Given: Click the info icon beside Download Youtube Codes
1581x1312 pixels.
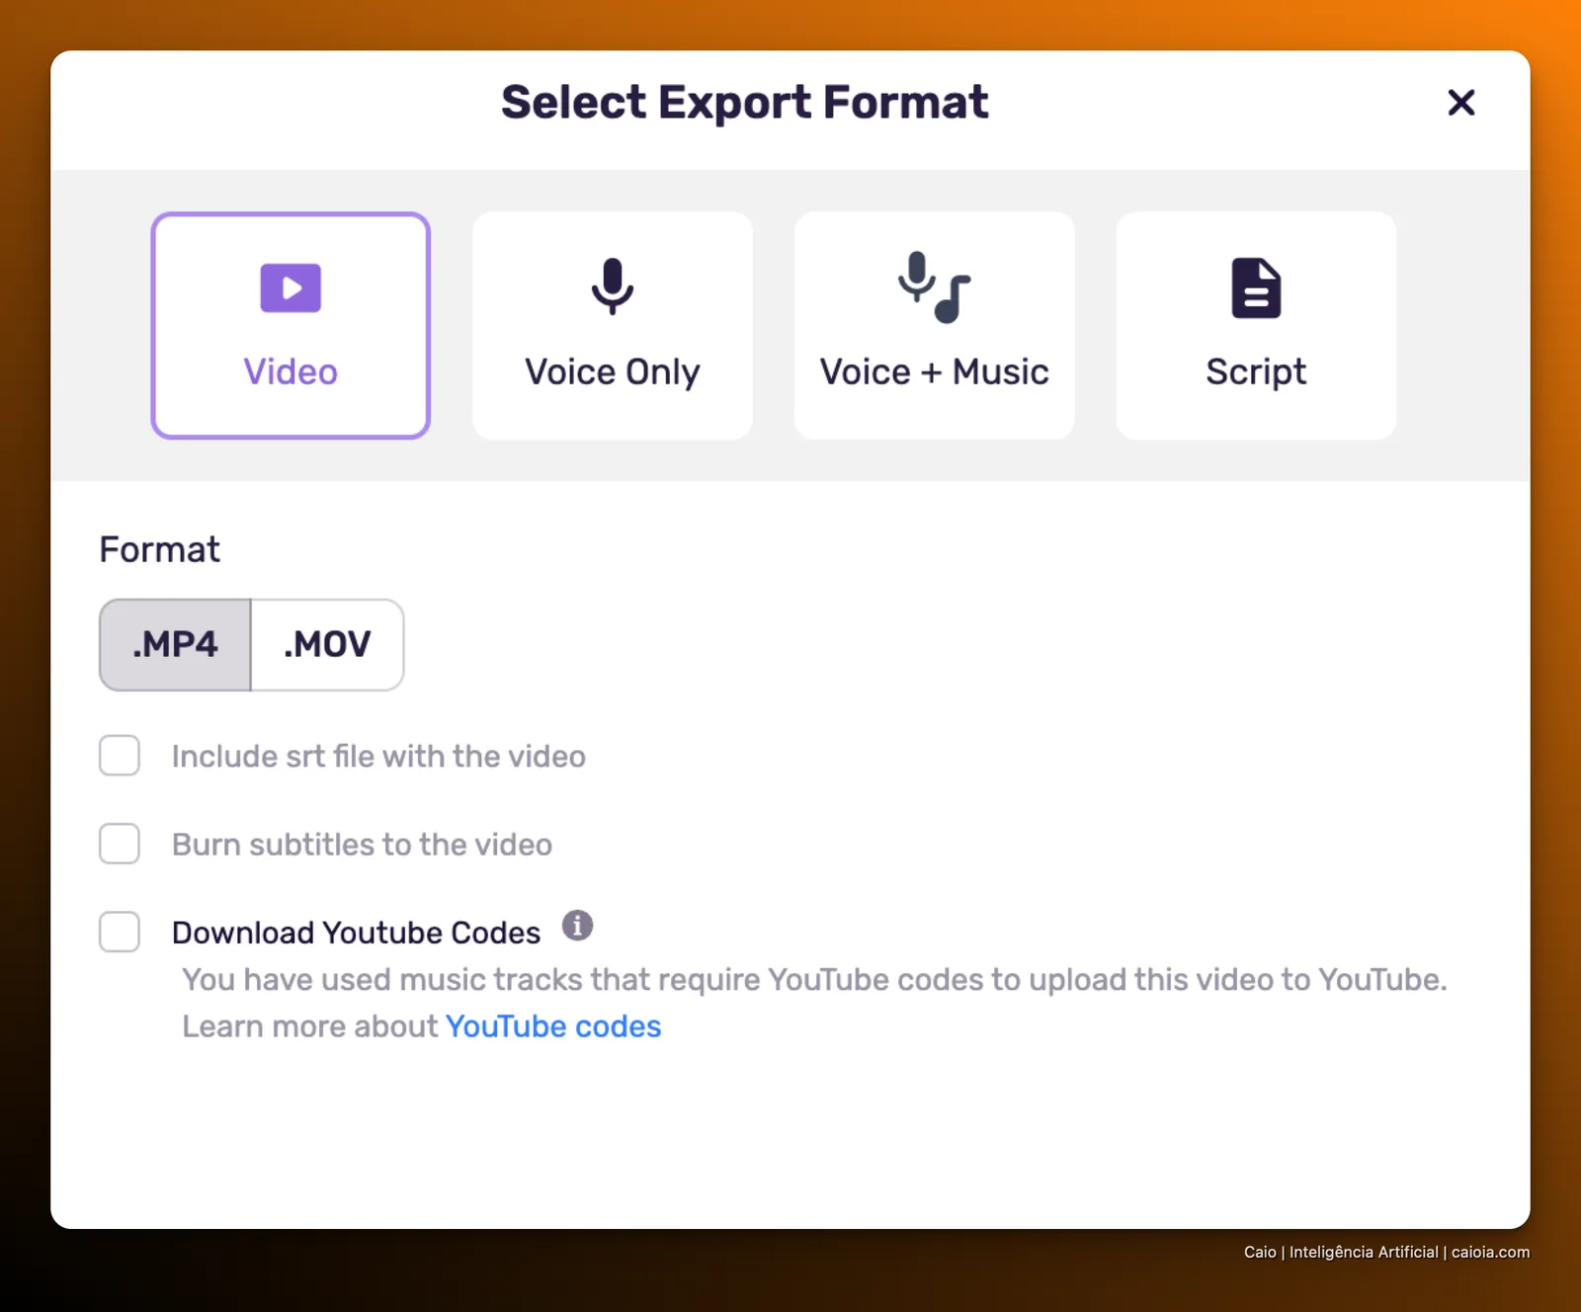Looking at the screenshot, I should [578, 926].
